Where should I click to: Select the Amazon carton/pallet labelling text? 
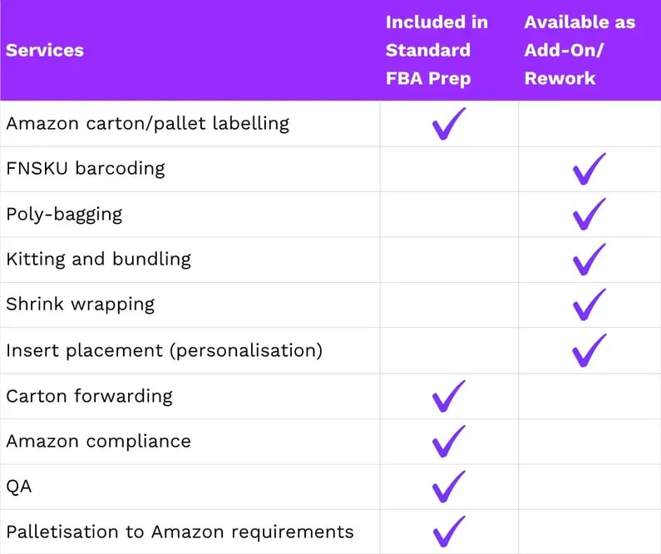point(147,124)
